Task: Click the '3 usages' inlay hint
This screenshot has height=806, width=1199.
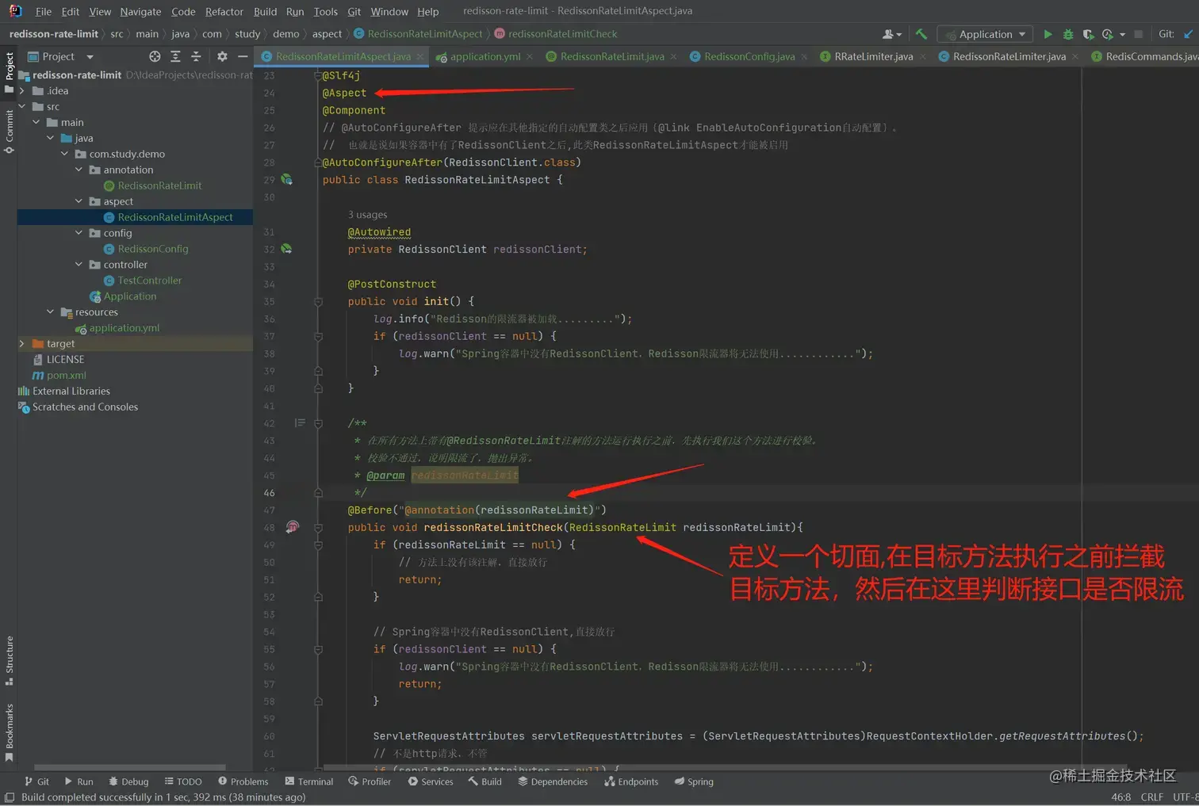Action: click(368, 215)
